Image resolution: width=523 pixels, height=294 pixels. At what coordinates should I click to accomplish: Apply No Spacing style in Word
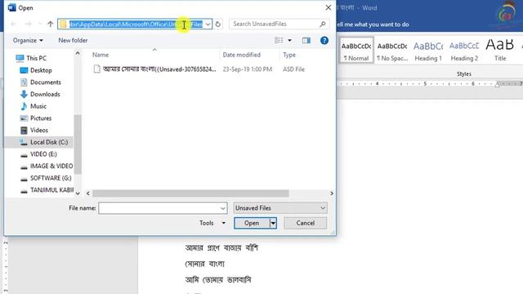tap(392, 51)
